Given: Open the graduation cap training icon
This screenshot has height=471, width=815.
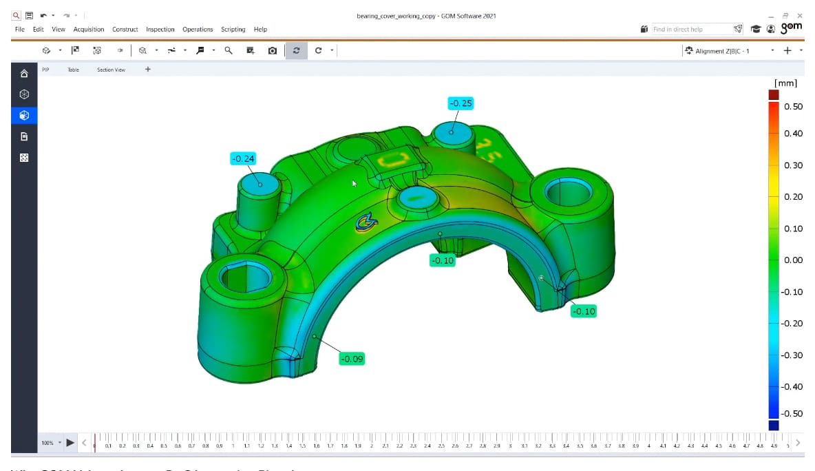Looking at the screenshot, I should (x=756, y=29).
